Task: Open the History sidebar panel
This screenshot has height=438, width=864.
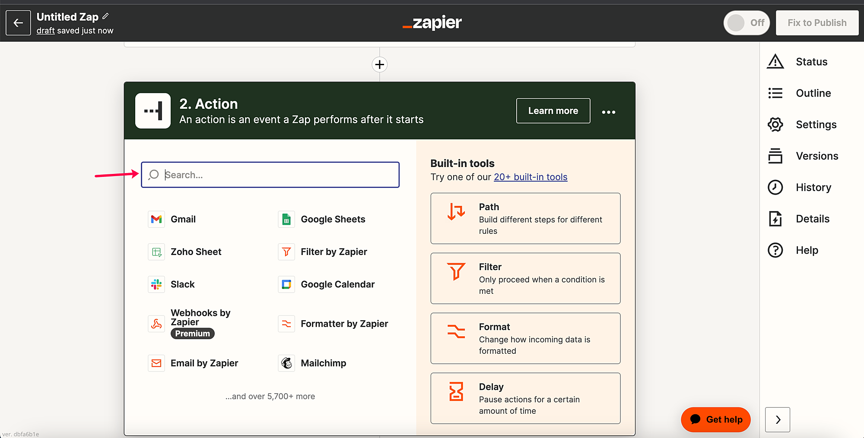Action: pos(813,188)
